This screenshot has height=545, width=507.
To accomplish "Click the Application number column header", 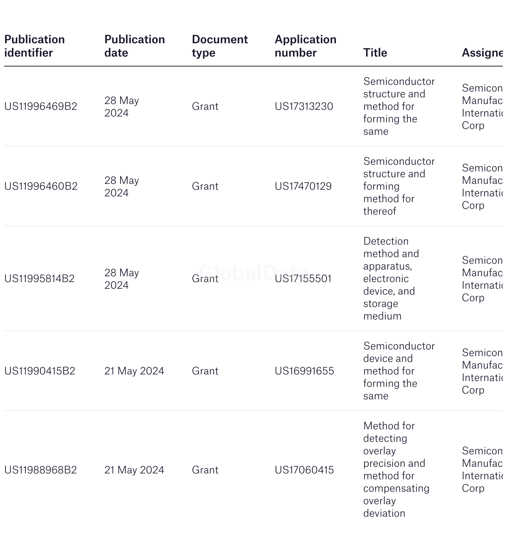I will (x=305, y=46).
